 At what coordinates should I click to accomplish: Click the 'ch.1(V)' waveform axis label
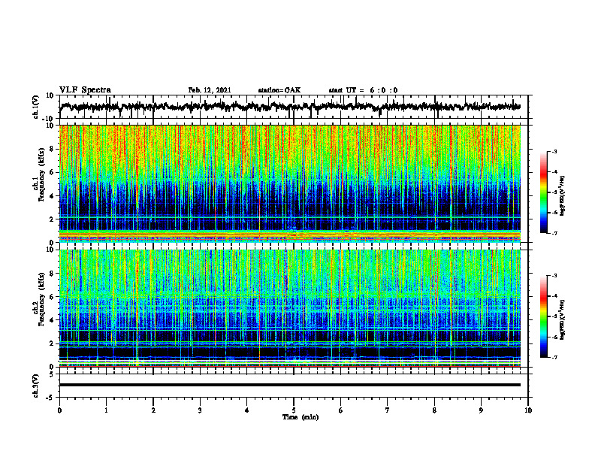pyautogui.click(x=36, y=107)
